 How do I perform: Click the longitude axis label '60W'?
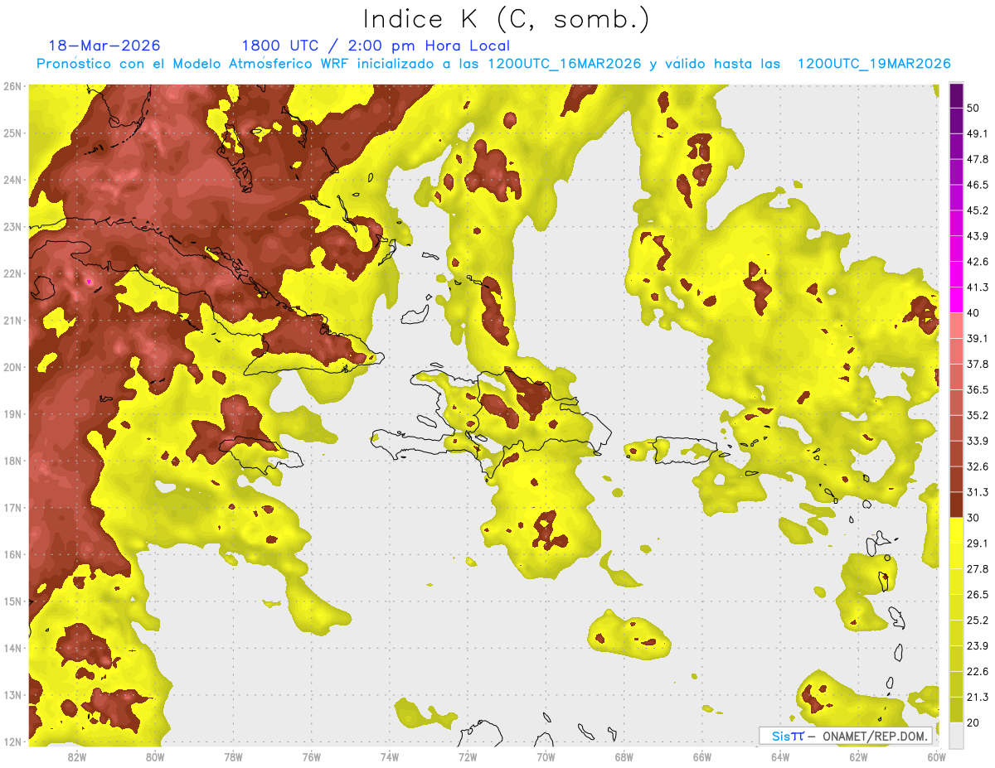936,757
